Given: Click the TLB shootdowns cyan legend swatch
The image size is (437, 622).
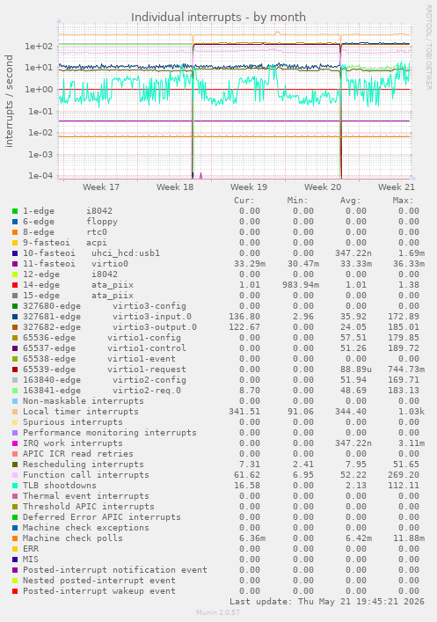Looking at the screenshot, I should point(15,486).
